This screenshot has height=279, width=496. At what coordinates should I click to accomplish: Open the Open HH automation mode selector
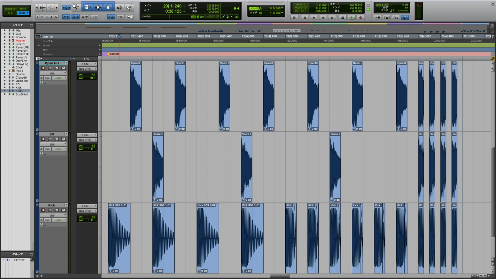click(x=59, y=78)
